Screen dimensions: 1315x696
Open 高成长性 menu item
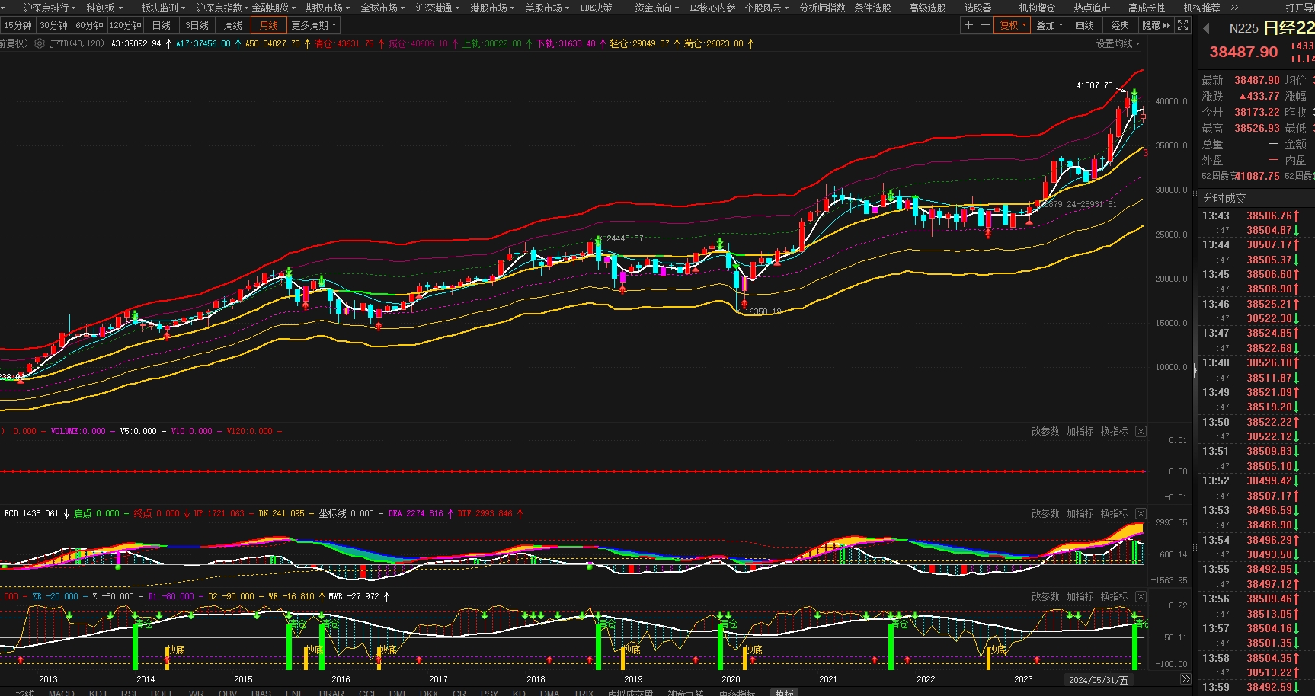point(1147,8)
